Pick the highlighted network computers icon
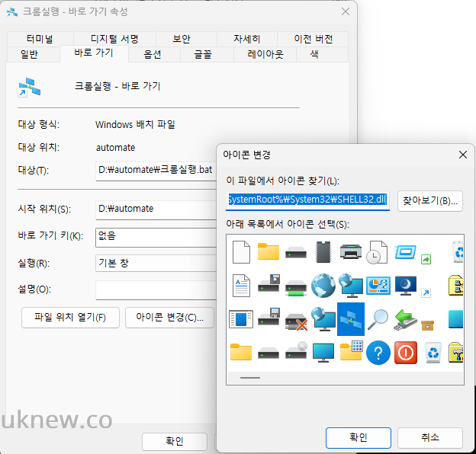 click(x=351, y=319)
